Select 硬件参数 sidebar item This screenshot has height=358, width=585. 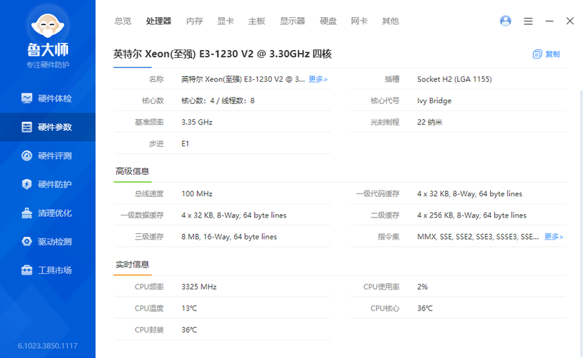pyautogui.click(x=47, y=127)
